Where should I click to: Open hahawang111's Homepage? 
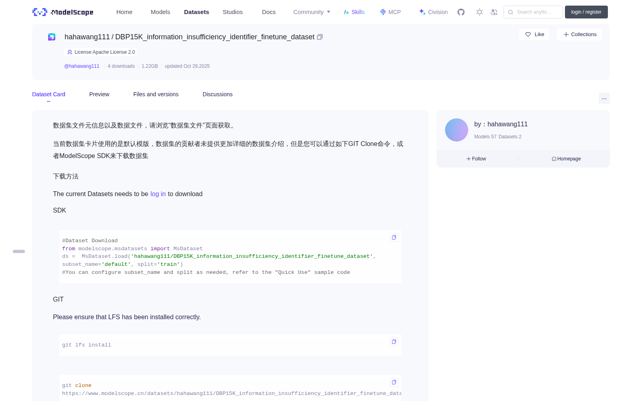coord(566,159)
